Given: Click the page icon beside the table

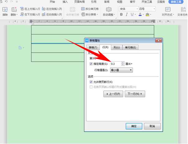Looking at the screenshot, I should tap(20, 48).
